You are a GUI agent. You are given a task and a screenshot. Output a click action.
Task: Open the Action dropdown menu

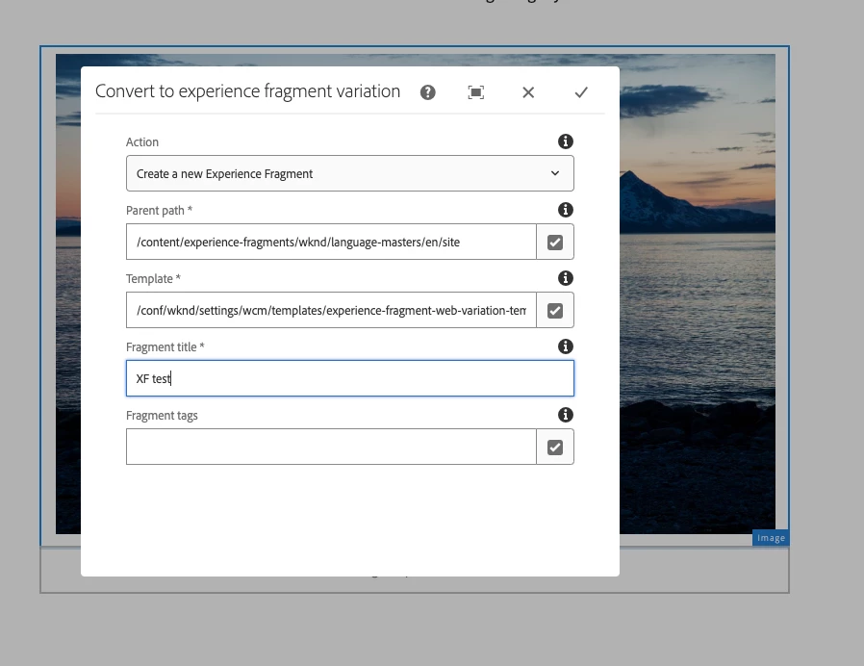click(350, 173)
